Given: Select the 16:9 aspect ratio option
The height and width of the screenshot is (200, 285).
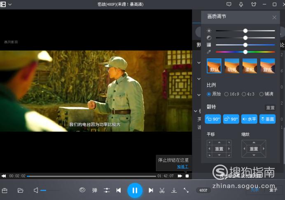Looking at the screenshot, I should tap(232, 94).
